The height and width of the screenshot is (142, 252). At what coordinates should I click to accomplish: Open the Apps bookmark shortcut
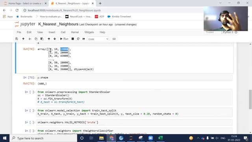8,17
